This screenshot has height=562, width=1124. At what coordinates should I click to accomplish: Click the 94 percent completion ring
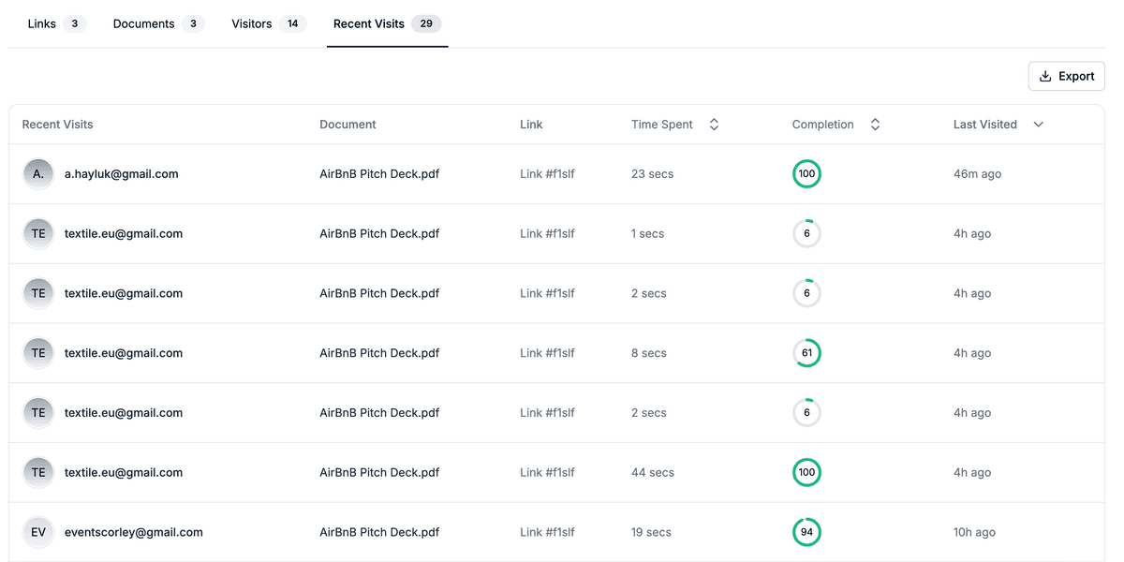(x=806, y=532)
